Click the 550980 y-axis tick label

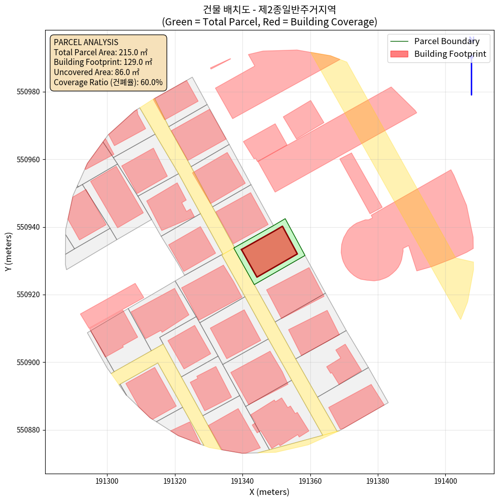(x=28, y=92)
